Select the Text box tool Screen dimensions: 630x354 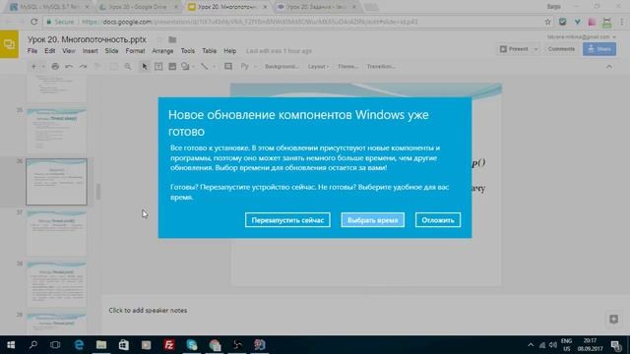[x=158, y=66]
